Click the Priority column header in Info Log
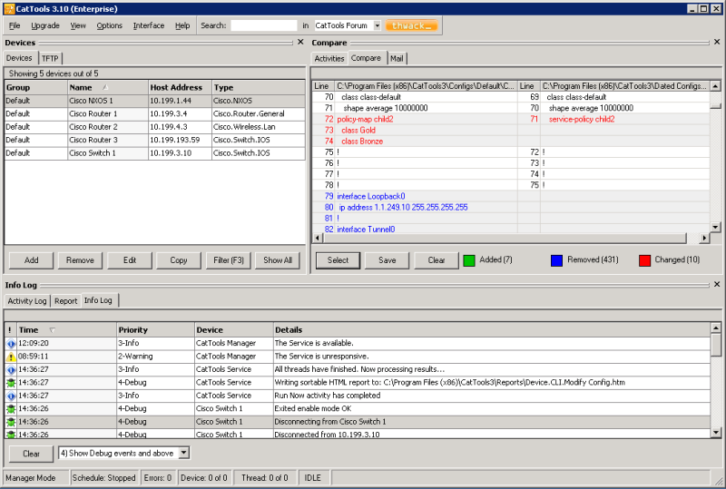Screen dimensions: 726x489 155,329
